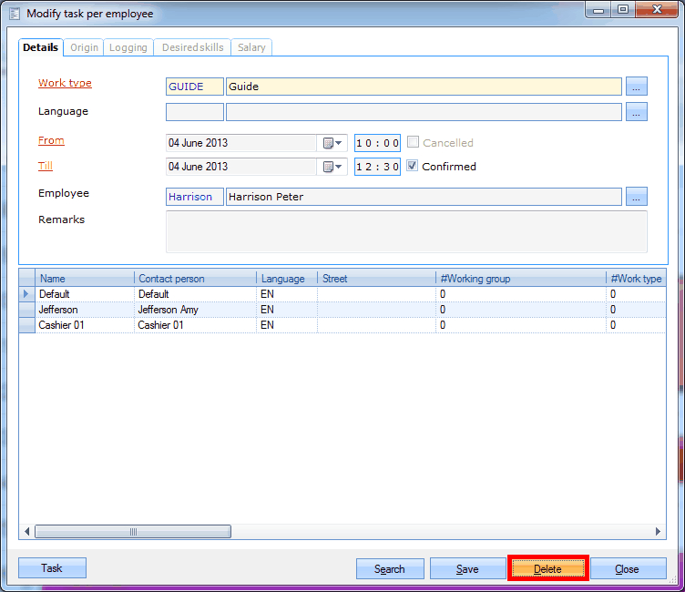Click the EN language cell of Jefferson row
This screenshot has height=592, width=685.
[x=287, y=310]
